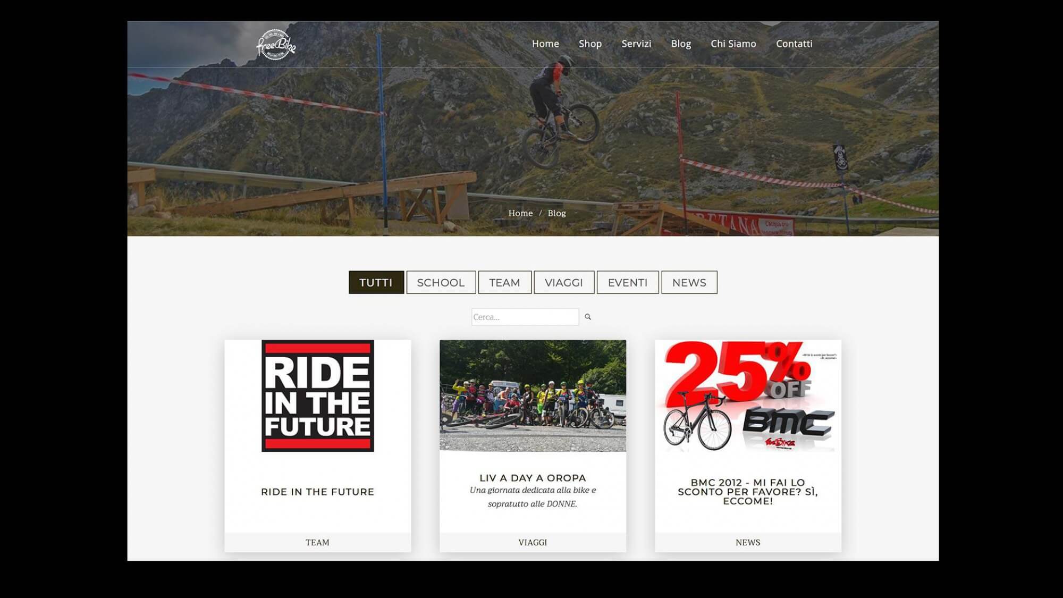The width and height of the screenshot is (1063, 598).
Task: Click the Home breadcrumb link
Action: coord(520,213)
